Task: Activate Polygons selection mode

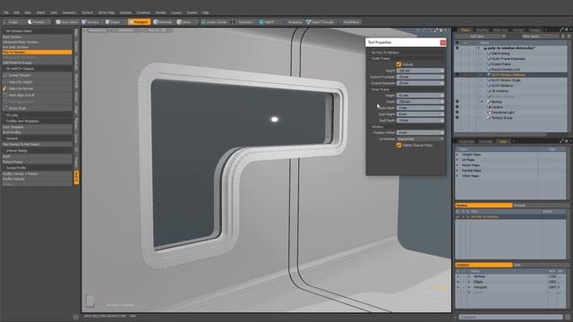Action: pyautogui.click(x=139, y=22)
